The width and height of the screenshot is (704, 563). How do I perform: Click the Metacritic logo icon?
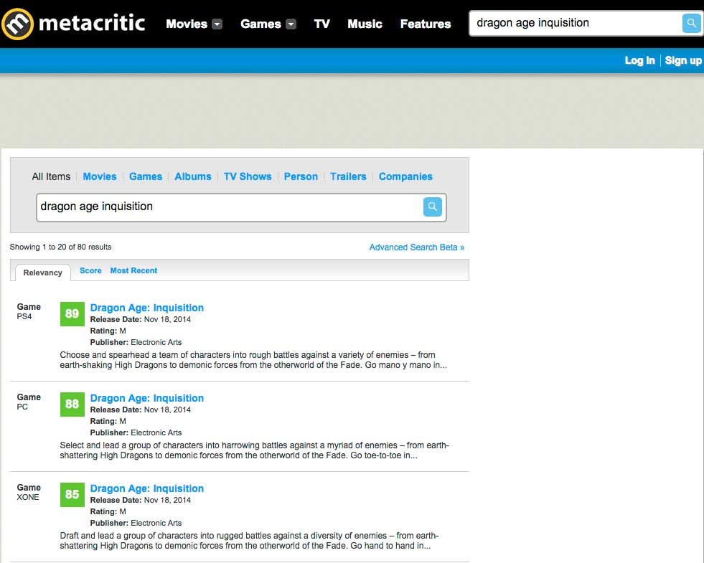pos(17,24)
